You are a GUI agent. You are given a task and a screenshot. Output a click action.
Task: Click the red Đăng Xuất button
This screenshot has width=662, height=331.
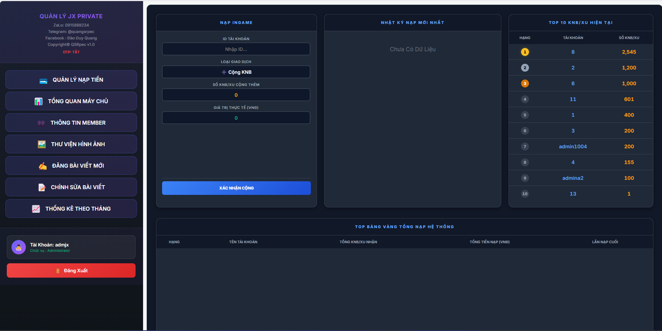coord(71,270)
